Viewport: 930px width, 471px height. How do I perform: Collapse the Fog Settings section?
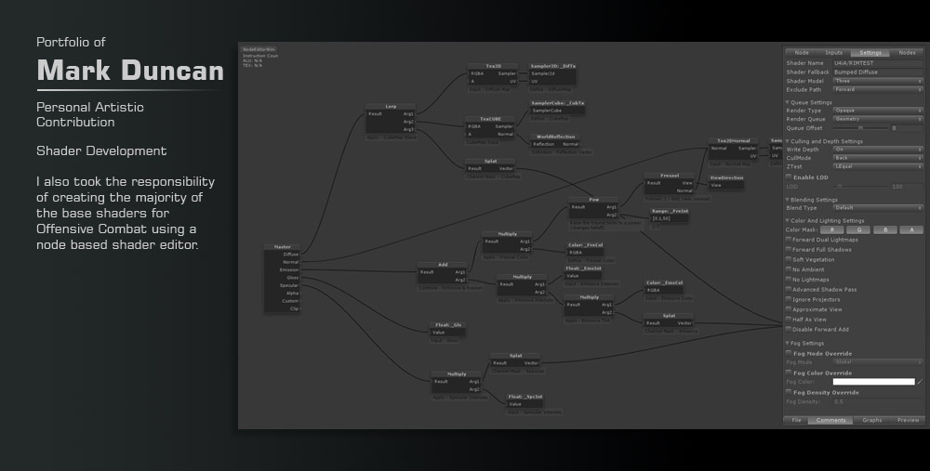tap(788, 343)
